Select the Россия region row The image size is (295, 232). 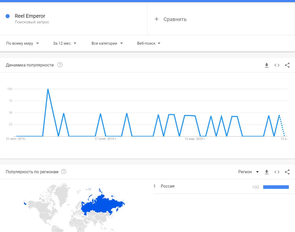[x=168, y=186]
